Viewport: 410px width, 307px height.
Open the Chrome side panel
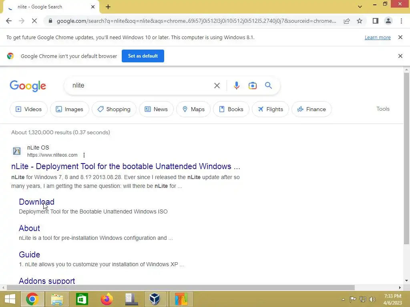[x=376, y=21]
